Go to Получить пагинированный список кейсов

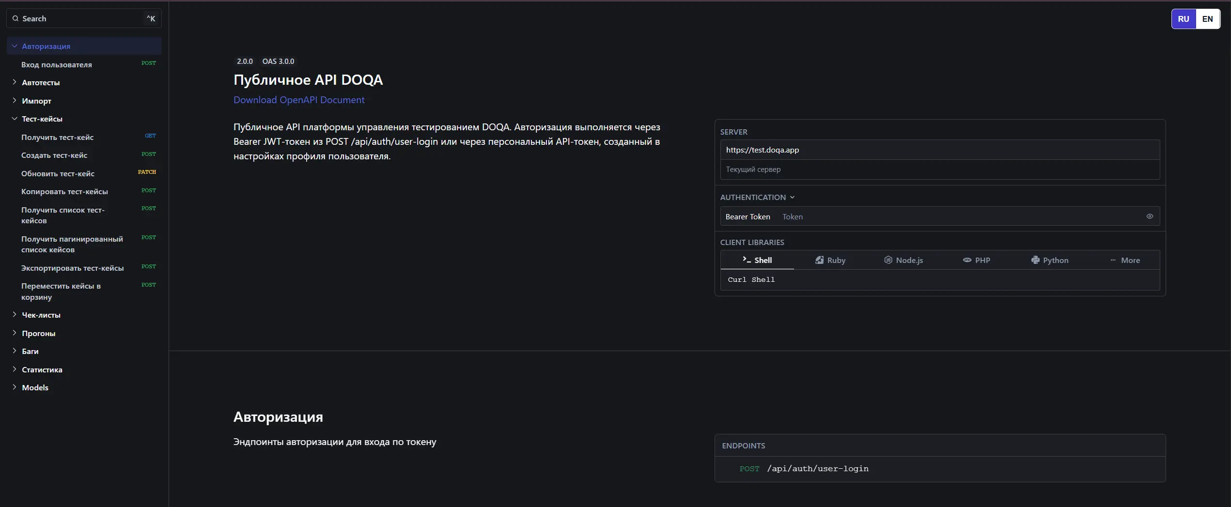point(84,244)
